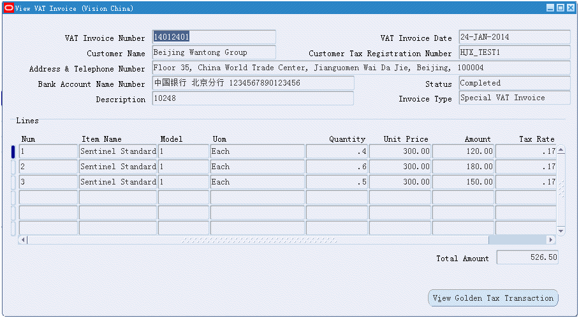Select the VAT Invoice Number field 14012401
The height and width of the screenshot is (318, 579).
[214, 37]
